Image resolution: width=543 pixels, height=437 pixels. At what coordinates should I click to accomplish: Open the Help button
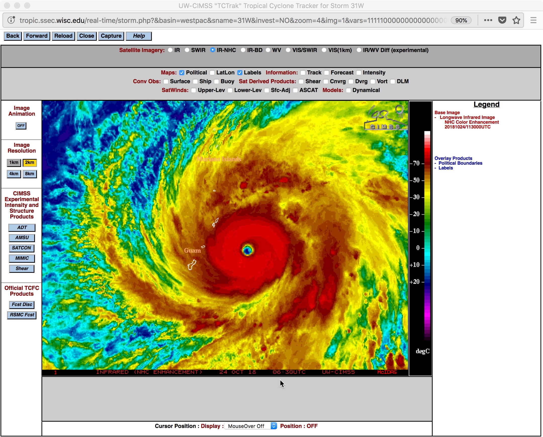pos(139,36)
